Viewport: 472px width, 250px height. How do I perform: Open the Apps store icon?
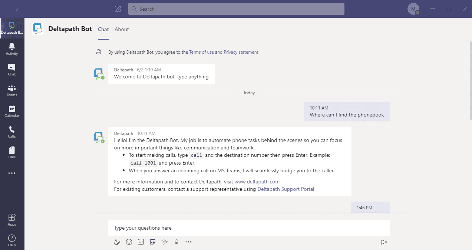pyautogui.click(x=12, y=219)
